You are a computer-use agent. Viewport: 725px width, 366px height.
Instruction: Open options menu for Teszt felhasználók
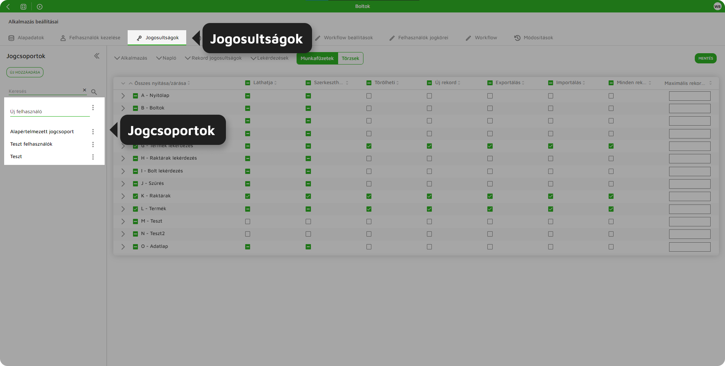pos(93,145)
